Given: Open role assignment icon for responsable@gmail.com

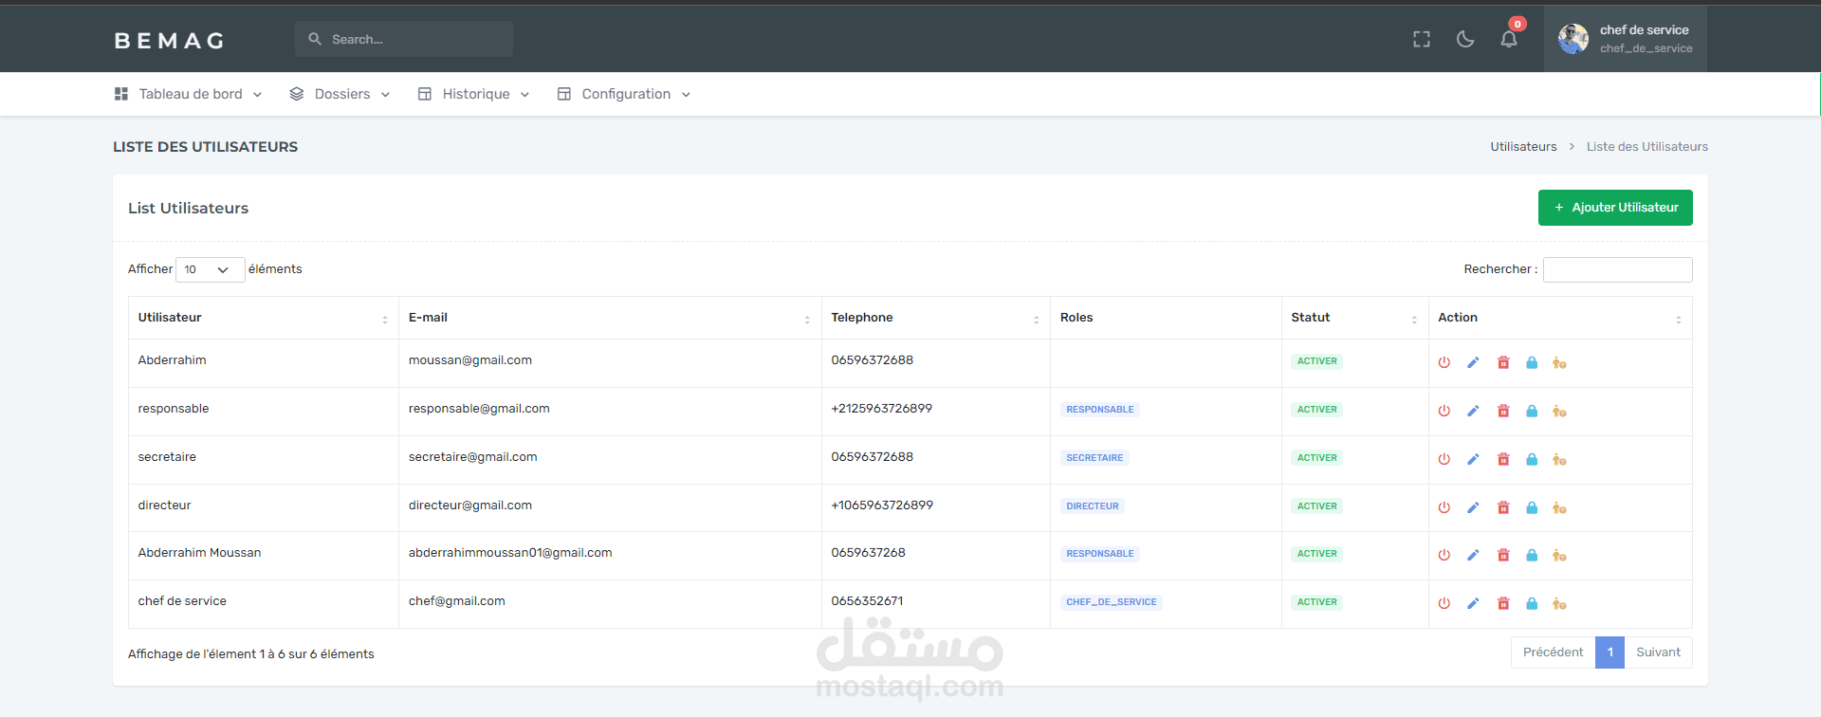Looking at the screenshot, I should 1559,411.
